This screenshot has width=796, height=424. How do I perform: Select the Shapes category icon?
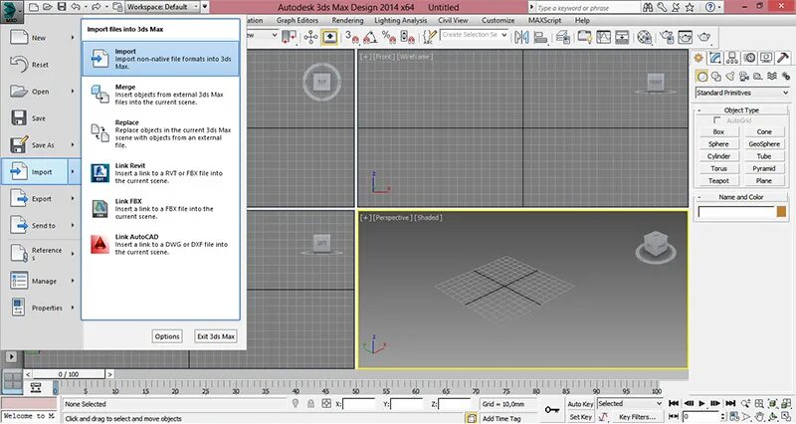tap(715, 77)
